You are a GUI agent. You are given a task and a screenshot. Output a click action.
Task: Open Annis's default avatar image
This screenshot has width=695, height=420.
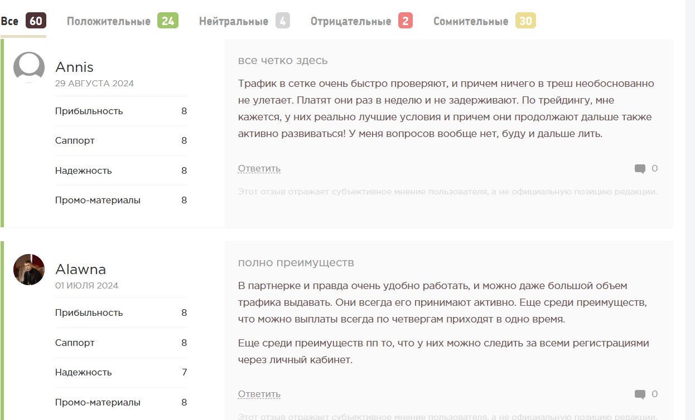29,67
